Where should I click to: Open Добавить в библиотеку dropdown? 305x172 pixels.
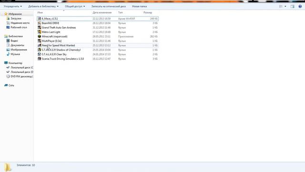coord(43,6)
